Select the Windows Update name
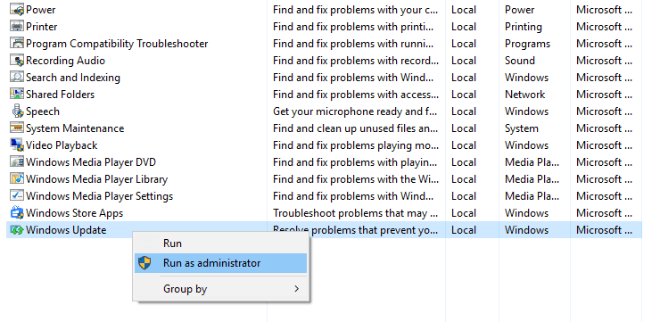The image size is (660, 322). pos(66,230)
